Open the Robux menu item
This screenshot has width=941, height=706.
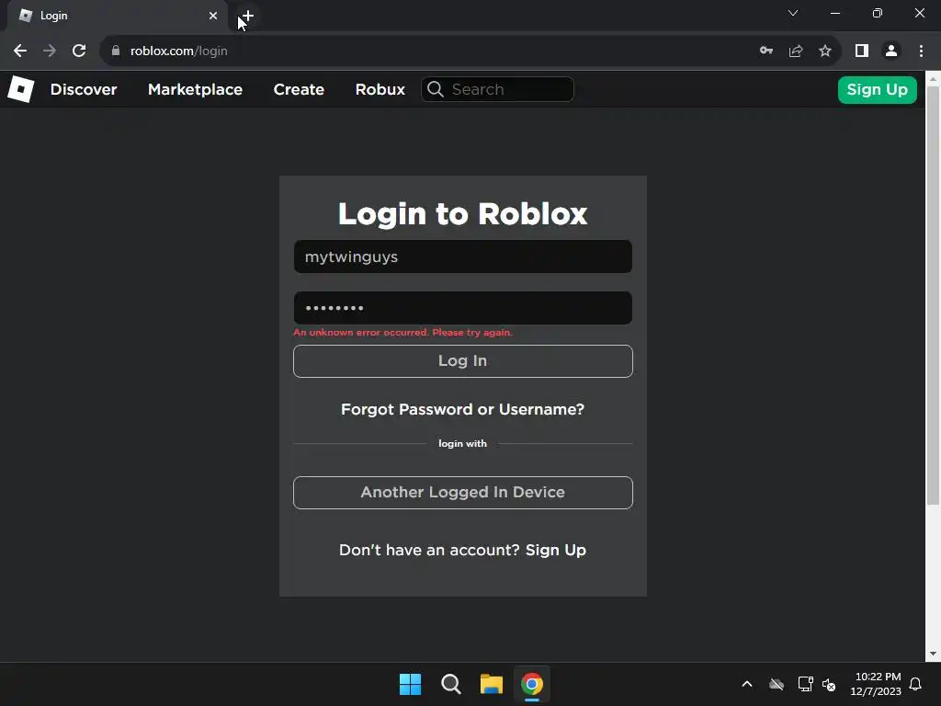(x=380, y=89)
